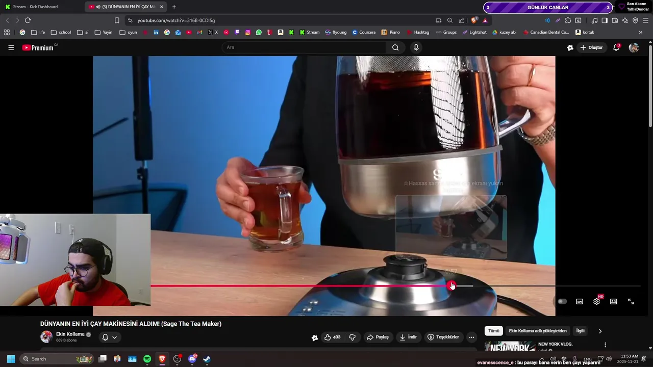The width and height of the screenshot is (653, 367).
Task: Open a new browser tab
Action: click(x=174, y=7)
